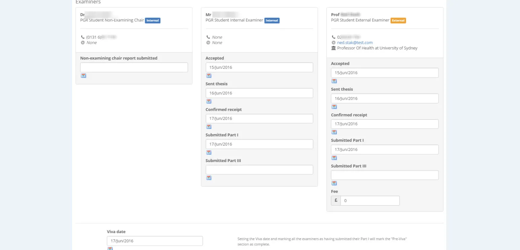Screen dimensions: 520x250
Task: Click internal examiner Accepted date field
Action: [259, 67]
